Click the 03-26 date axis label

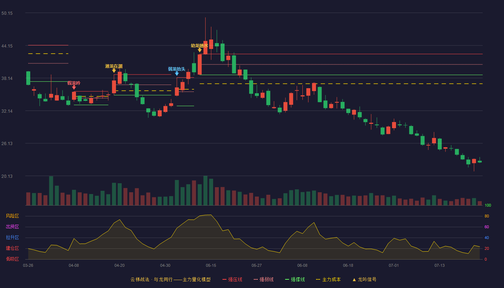pyautogui.click(x=28, y=265)
